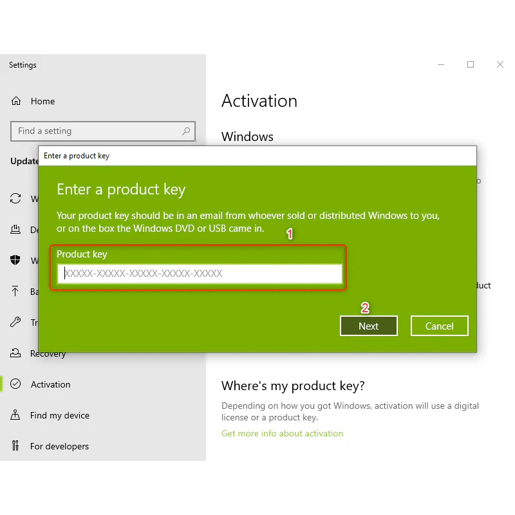Click the Backup upload arrow icon
The image size is (515, 515).
pyautogui.click(x=16, y=292)
